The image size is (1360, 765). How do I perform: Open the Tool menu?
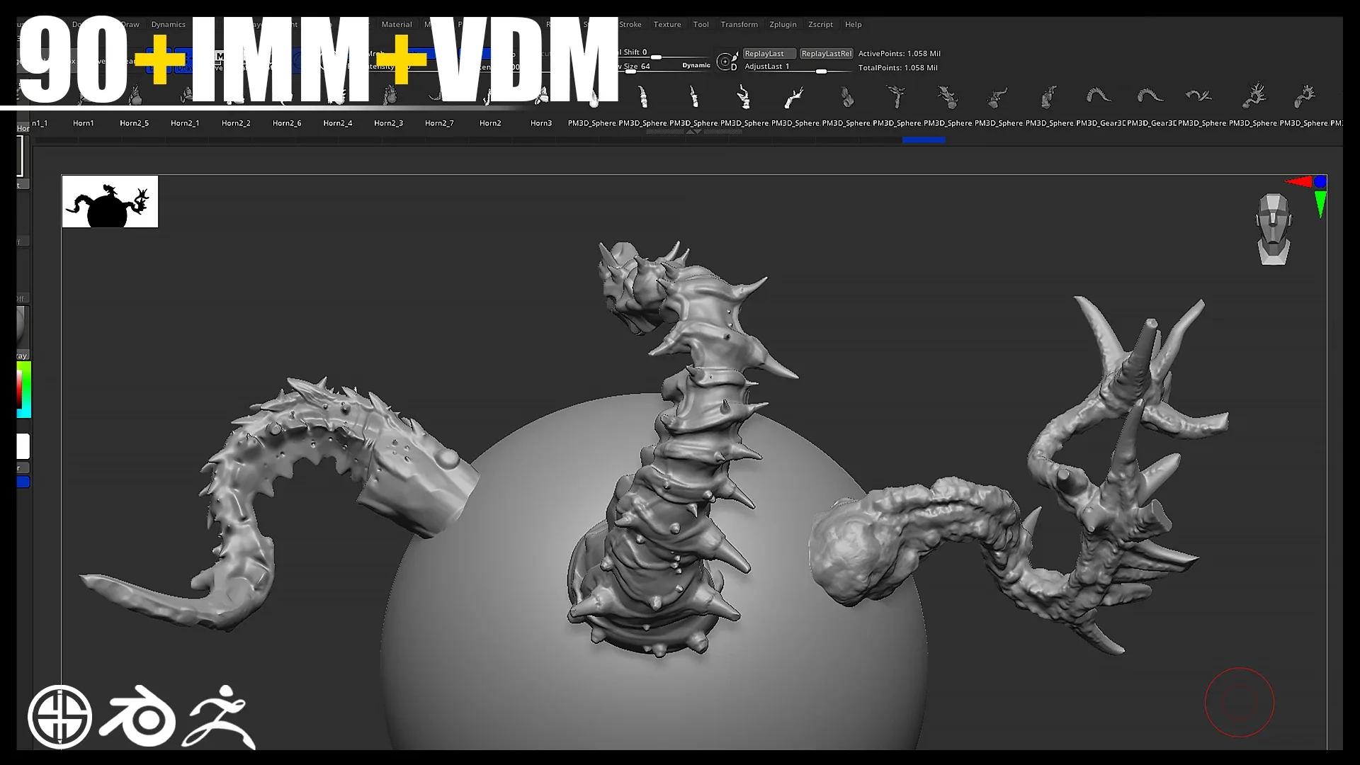click(701, 24)
